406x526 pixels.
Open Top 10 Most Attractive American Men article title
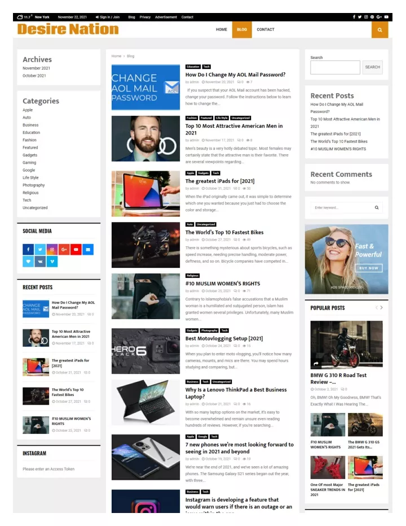click(x=234, y=129)
